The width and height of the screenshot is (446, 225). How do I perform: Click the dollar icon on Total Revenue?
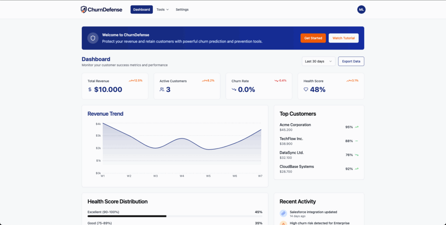(x=90, y=90)
